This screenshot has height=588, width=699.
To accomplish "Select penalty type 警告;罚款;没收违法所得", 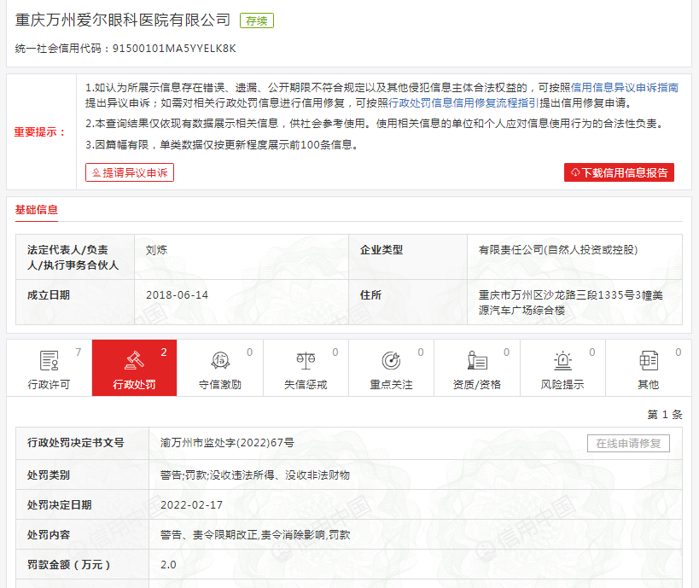I will click(x=218, y=475).
